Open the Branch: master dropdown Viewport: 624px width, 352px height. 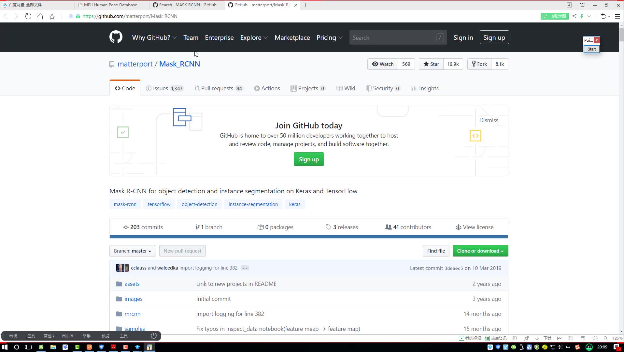(133, 251)
